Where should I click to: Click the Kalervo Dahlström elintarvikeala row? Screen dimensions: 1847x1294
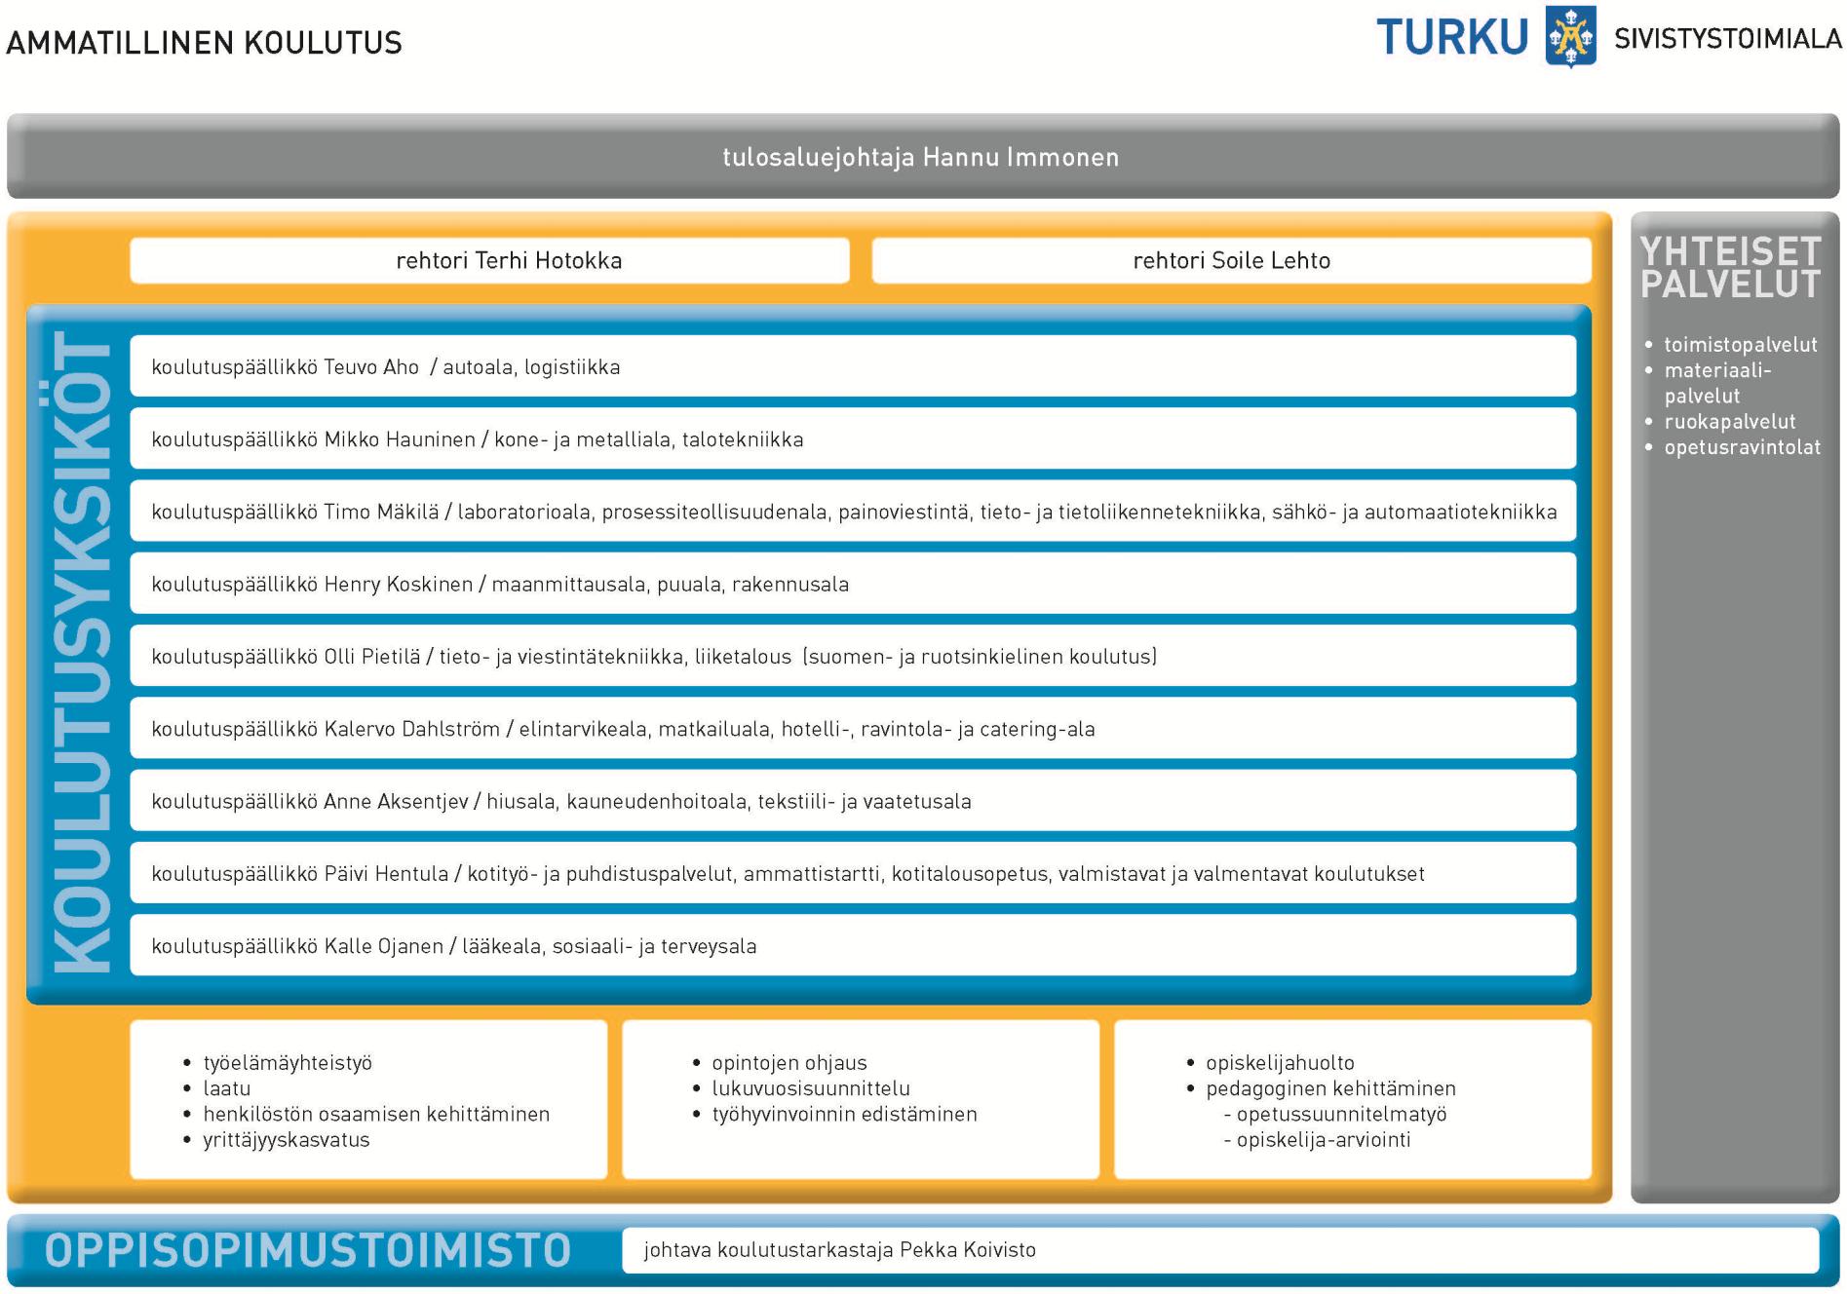pyautogui.click(x=853, y=729)
